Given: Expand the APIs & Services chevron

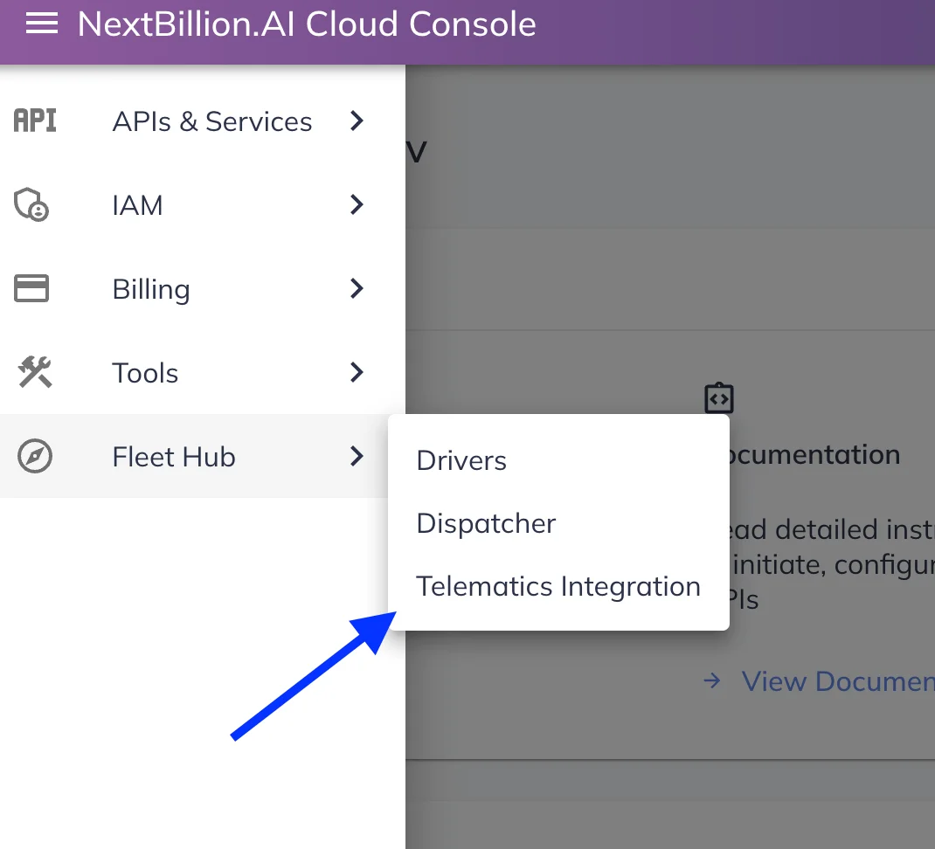Looking at the screenshot, I should pyautogui.click(x=357, y=121).
